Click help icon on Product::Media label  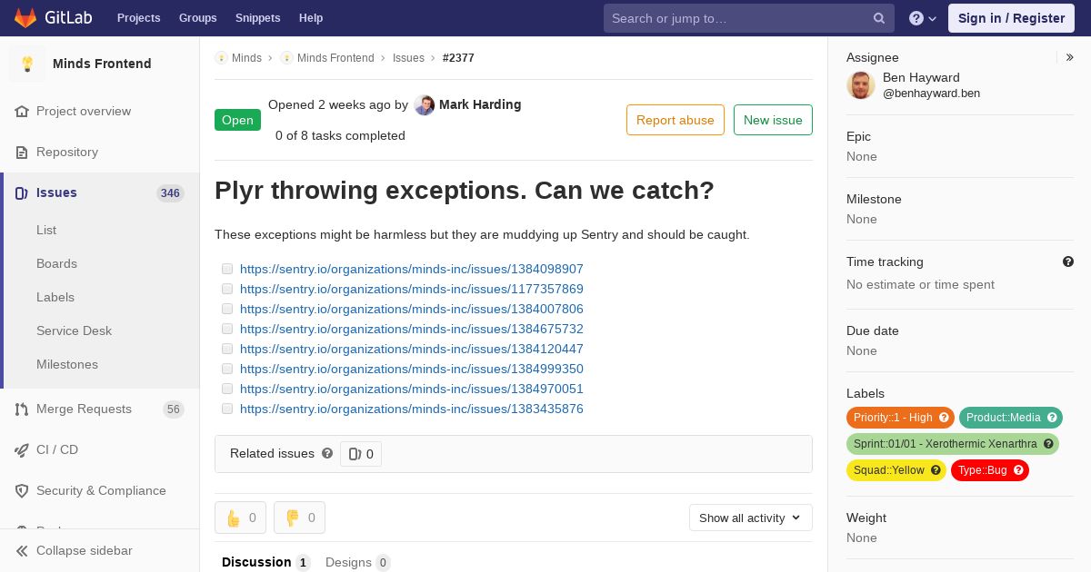[1052, 418]
